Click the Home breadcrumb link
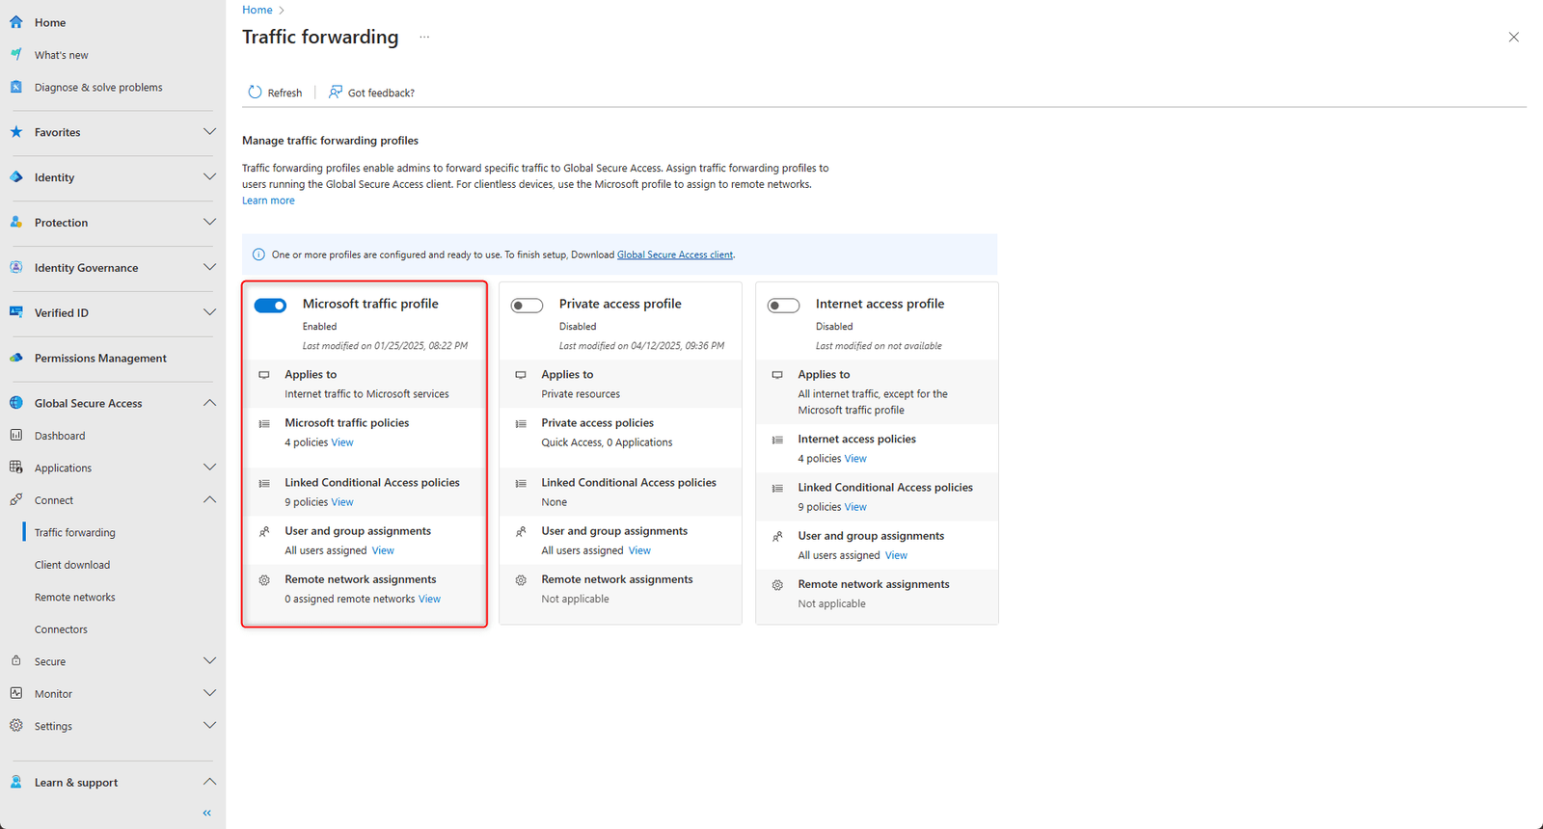Screen dimensions: 1543x829 pos(257,10)
